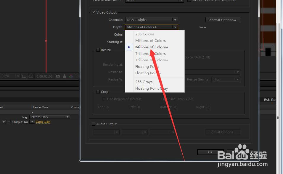Screen dimensions: 283x174
Task: Click the Top crop value 0
Action: 107,107
